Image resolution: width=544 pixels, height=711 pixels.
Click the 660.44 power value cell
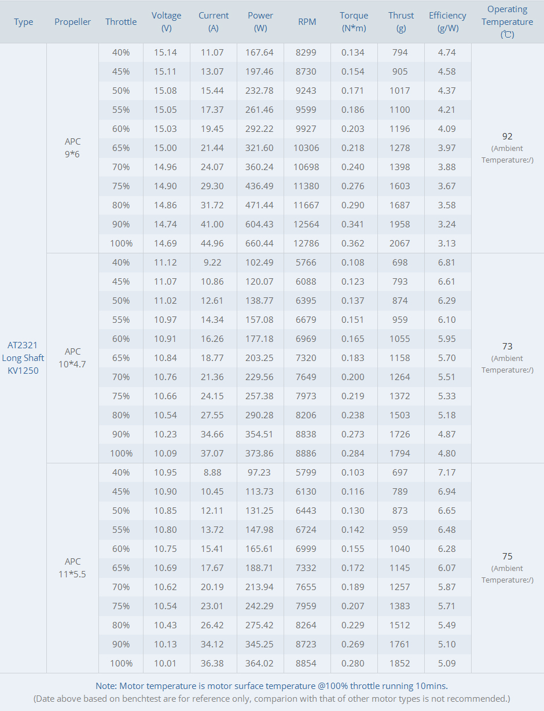(x=260, y=244)
